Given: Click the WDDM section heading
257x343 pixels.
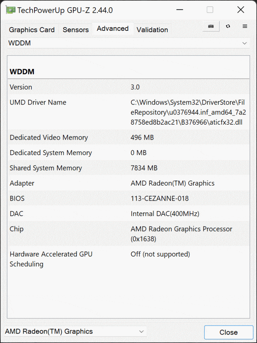Looking at the screenshot, I should (x=22, y=72).
